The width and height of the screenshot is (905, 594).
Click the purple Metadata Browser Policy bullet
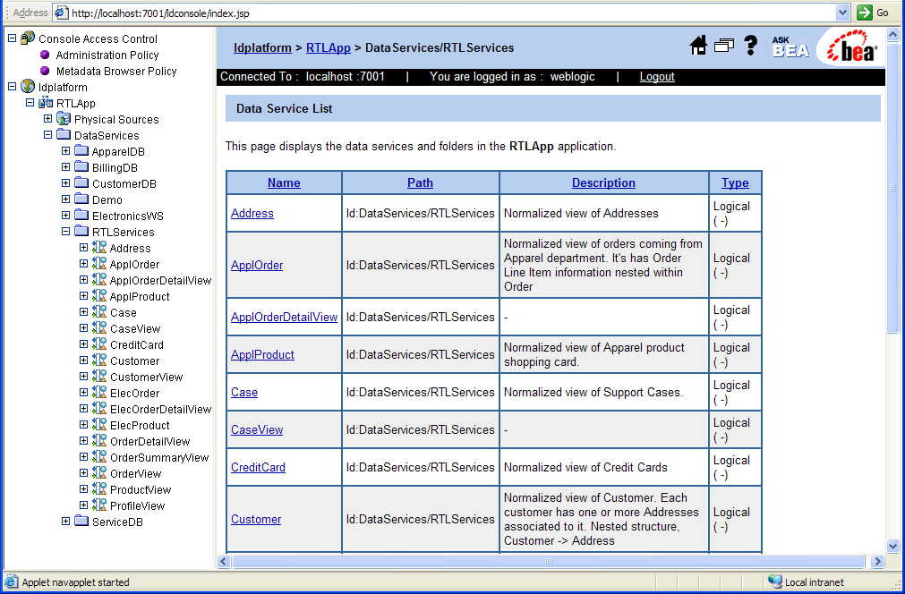(x=45, y=71)
